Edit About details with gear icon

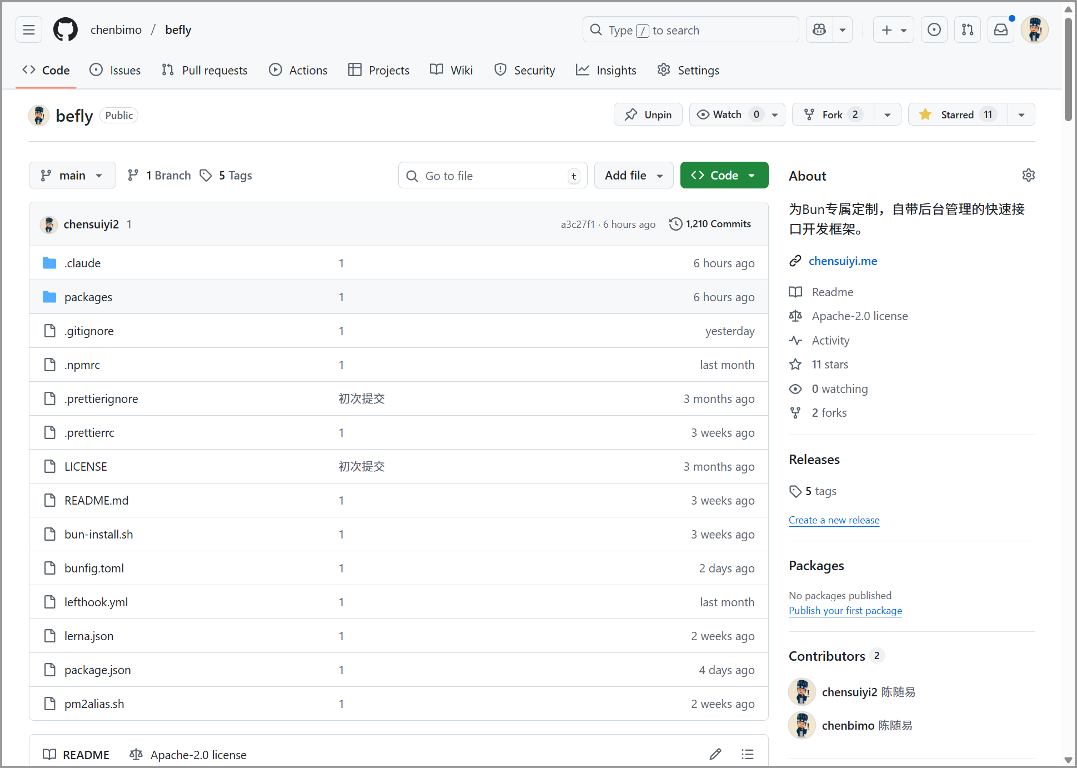1028,176
